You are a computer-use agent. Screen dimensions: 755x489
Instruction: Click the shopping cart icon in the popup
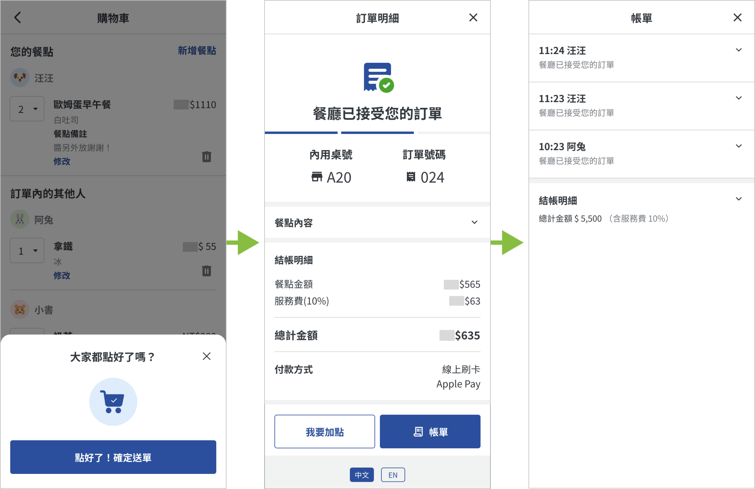point(113,401)
